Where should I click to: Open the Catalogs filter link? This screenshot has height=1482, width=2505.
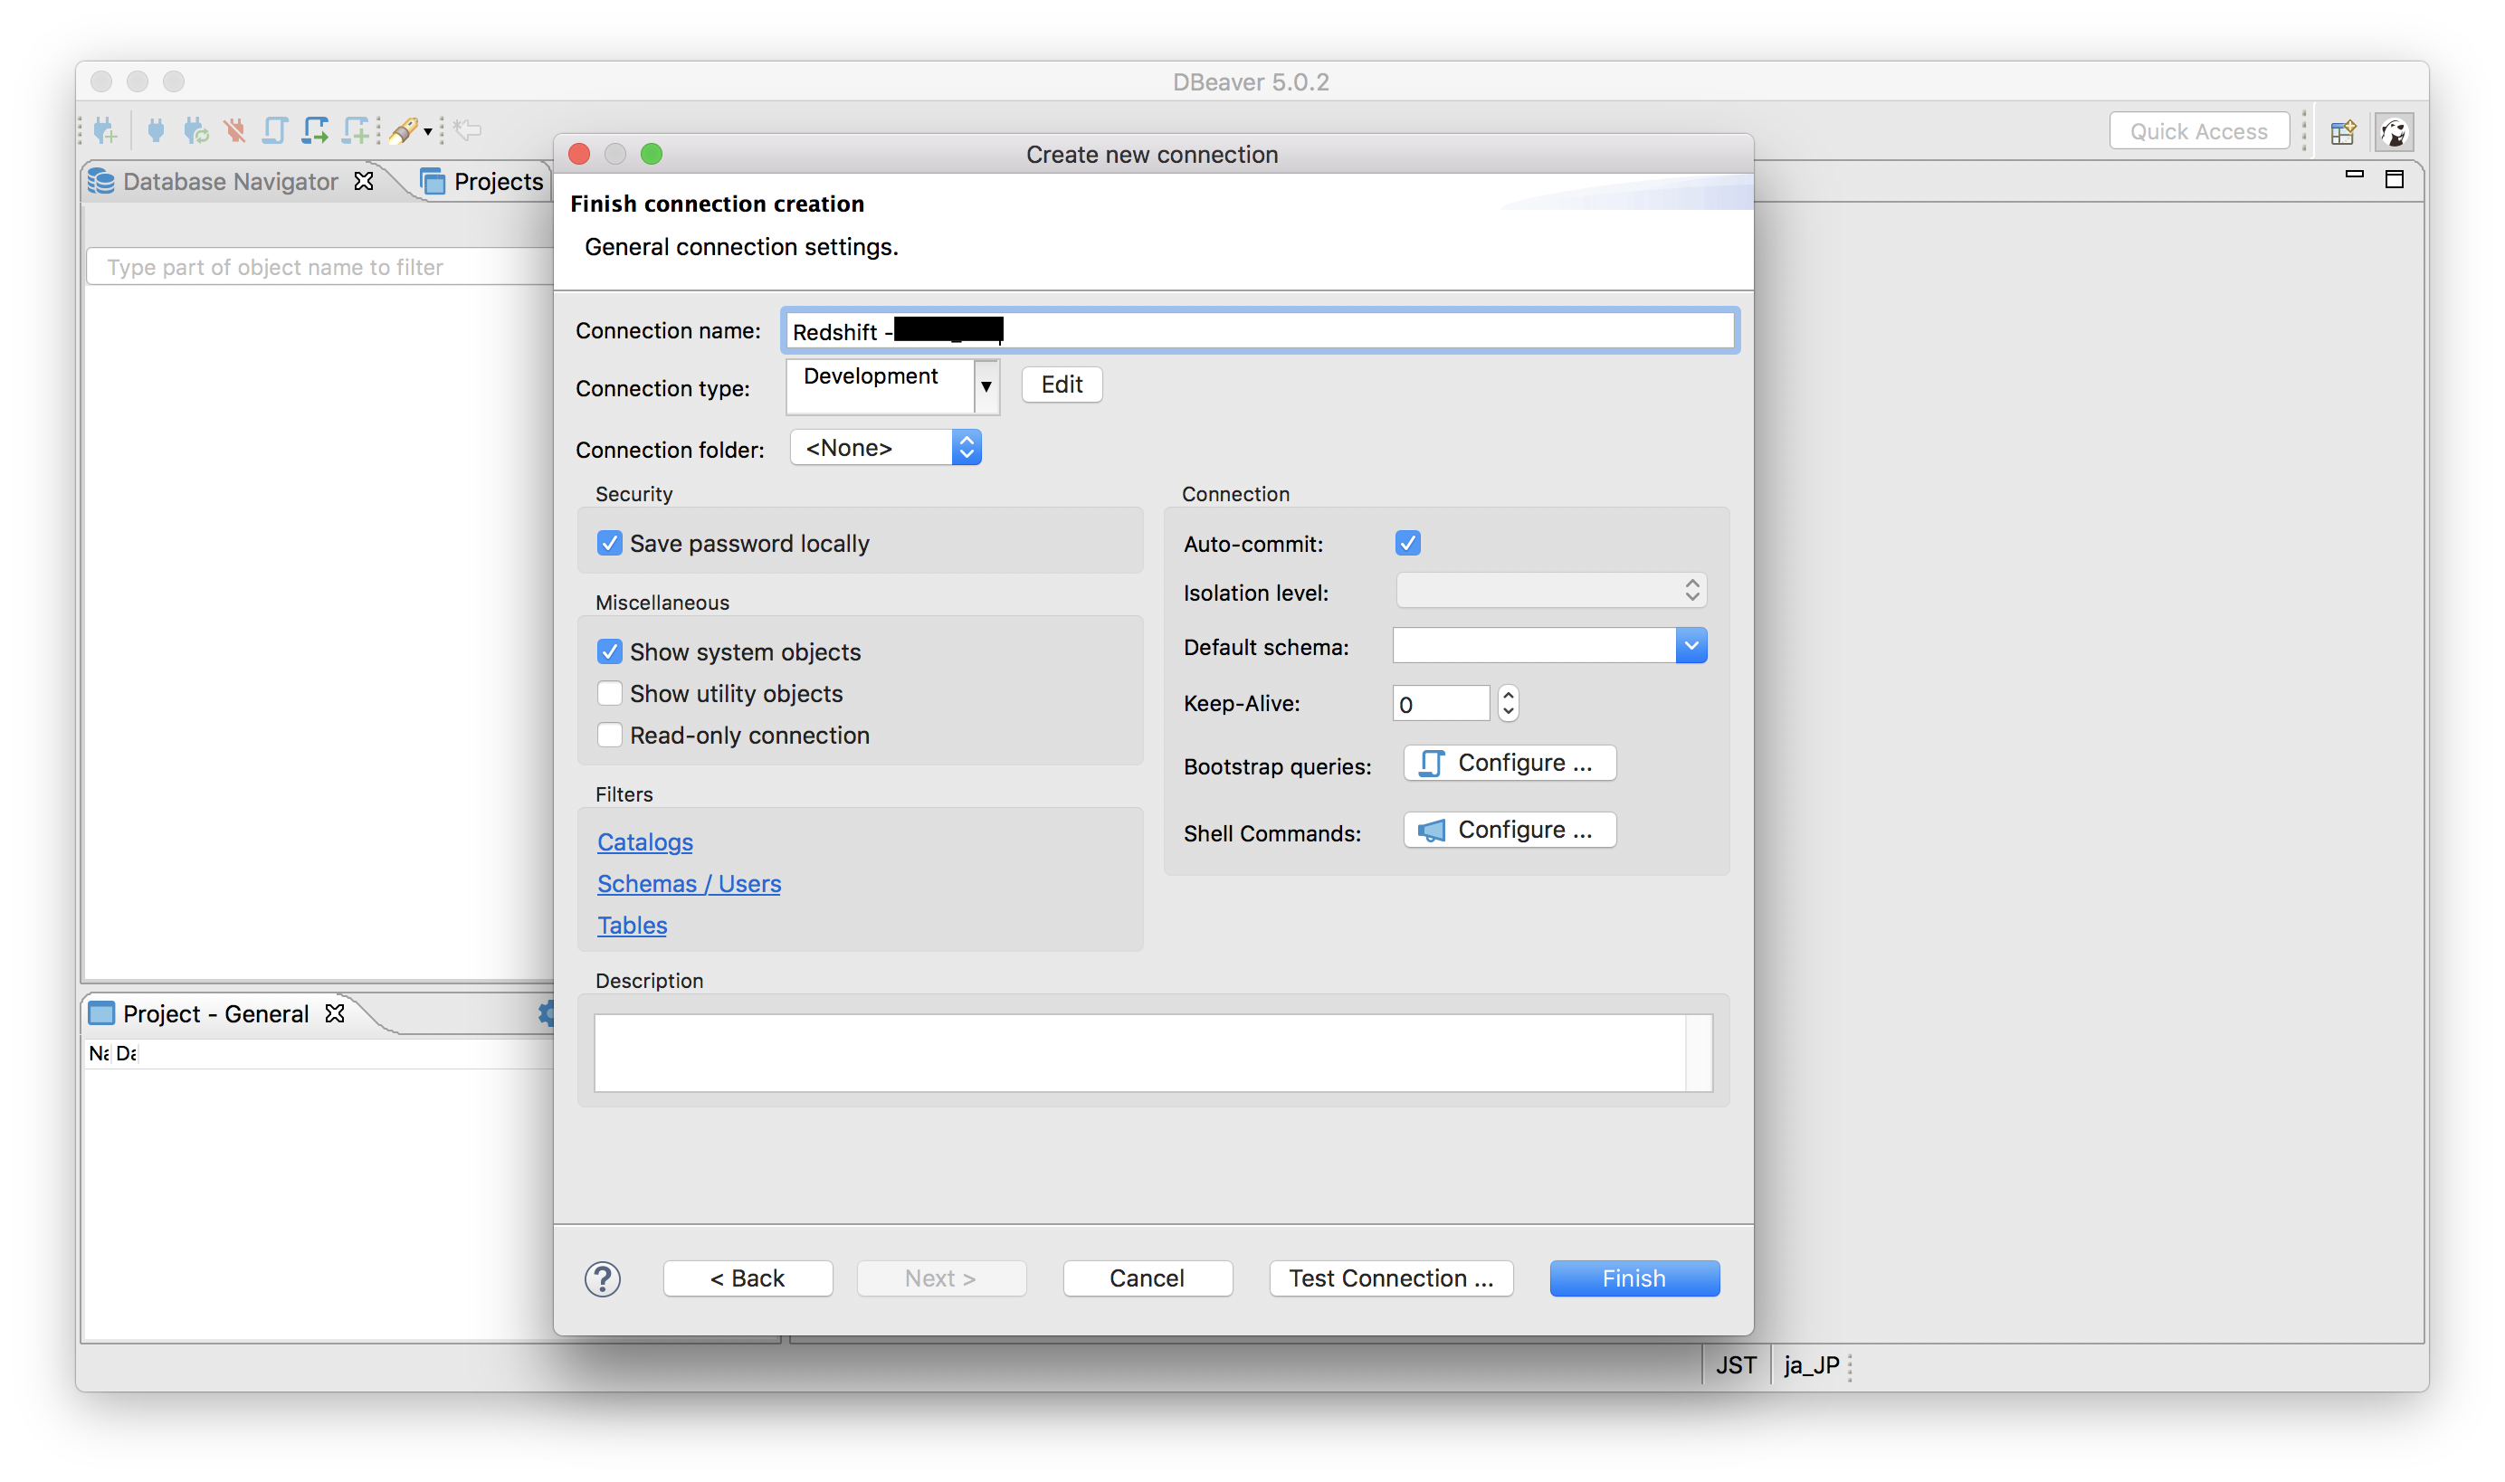point(645,841)
